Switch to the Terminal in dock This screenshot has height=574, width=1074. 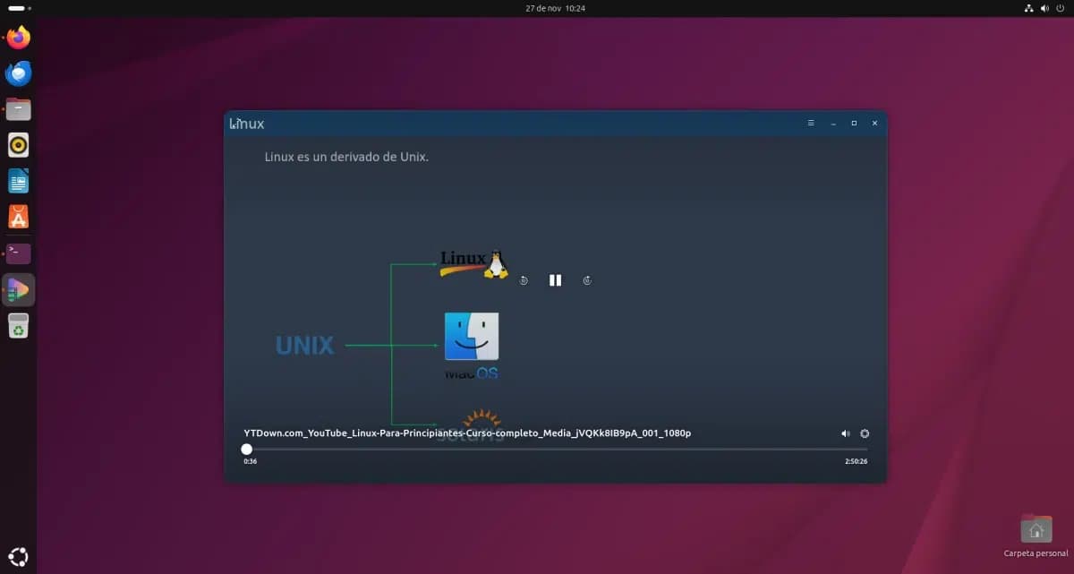coord(18,253)
